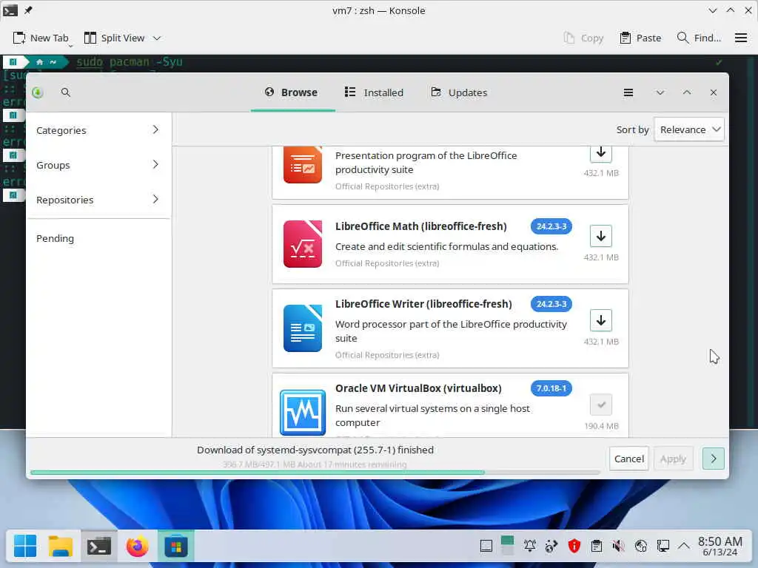Open Konsole hamburger menu
The image size is (758, 568).
click(740, 38)
